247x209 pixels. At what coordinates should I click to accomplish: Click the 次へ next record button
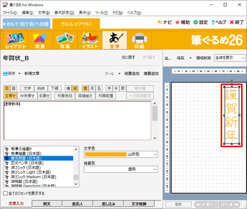point(226,205)
